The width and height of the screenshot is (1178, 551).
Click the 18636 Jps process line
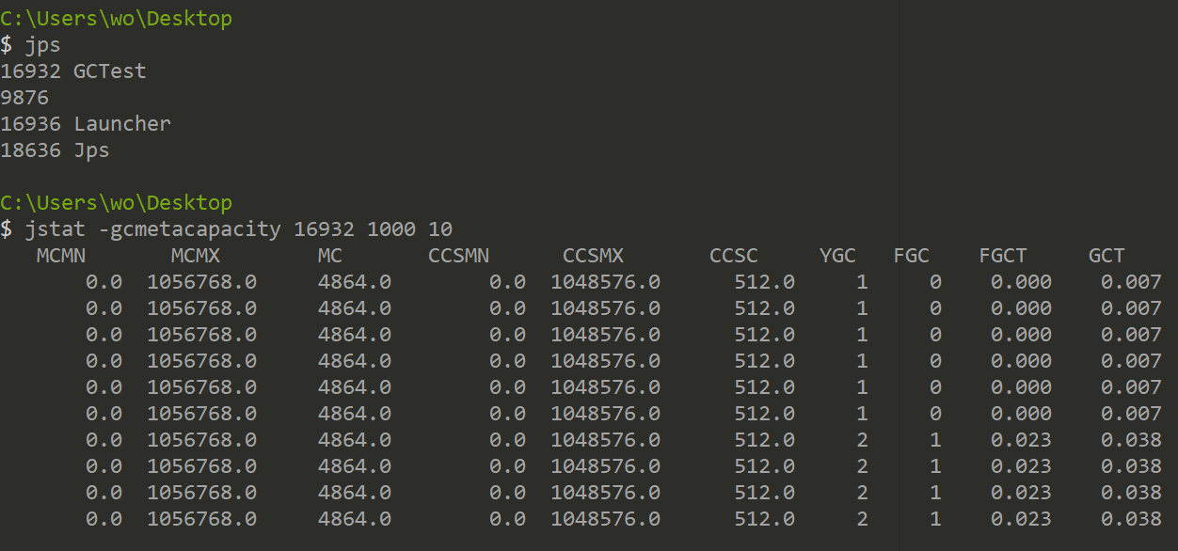[x=55, y=150]
